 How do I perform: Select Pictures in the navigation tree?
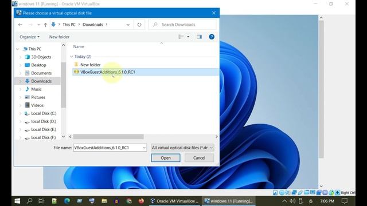[35, 97]
